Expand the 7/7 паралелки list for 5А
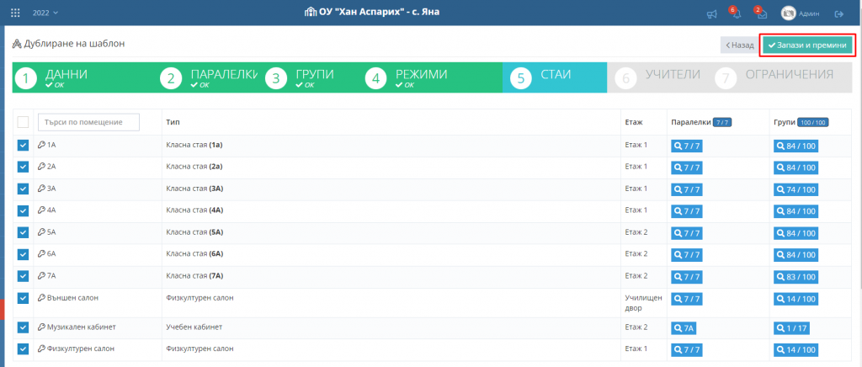 pyautogui.click(x=688, y=232)
